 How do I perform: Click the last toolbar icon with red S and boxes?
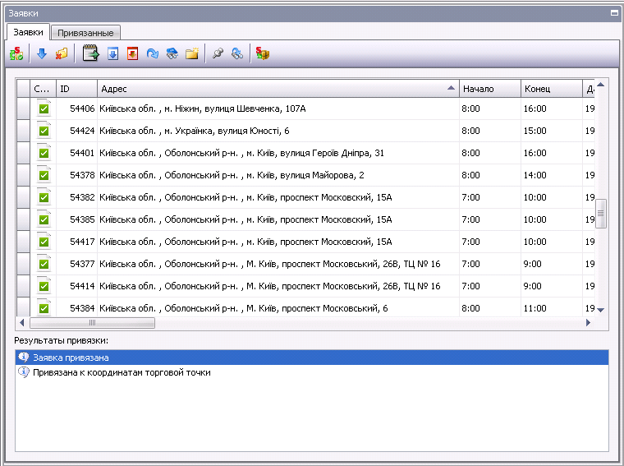[263, 54]
